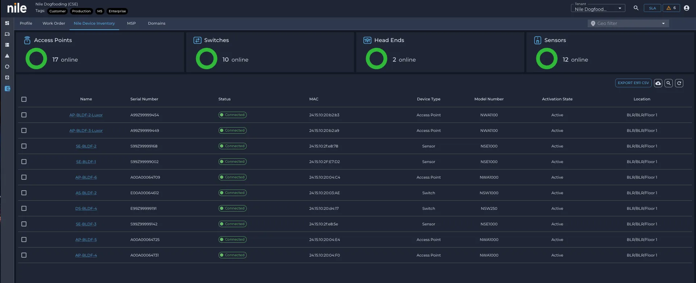Click the Device Type column header

429,99
